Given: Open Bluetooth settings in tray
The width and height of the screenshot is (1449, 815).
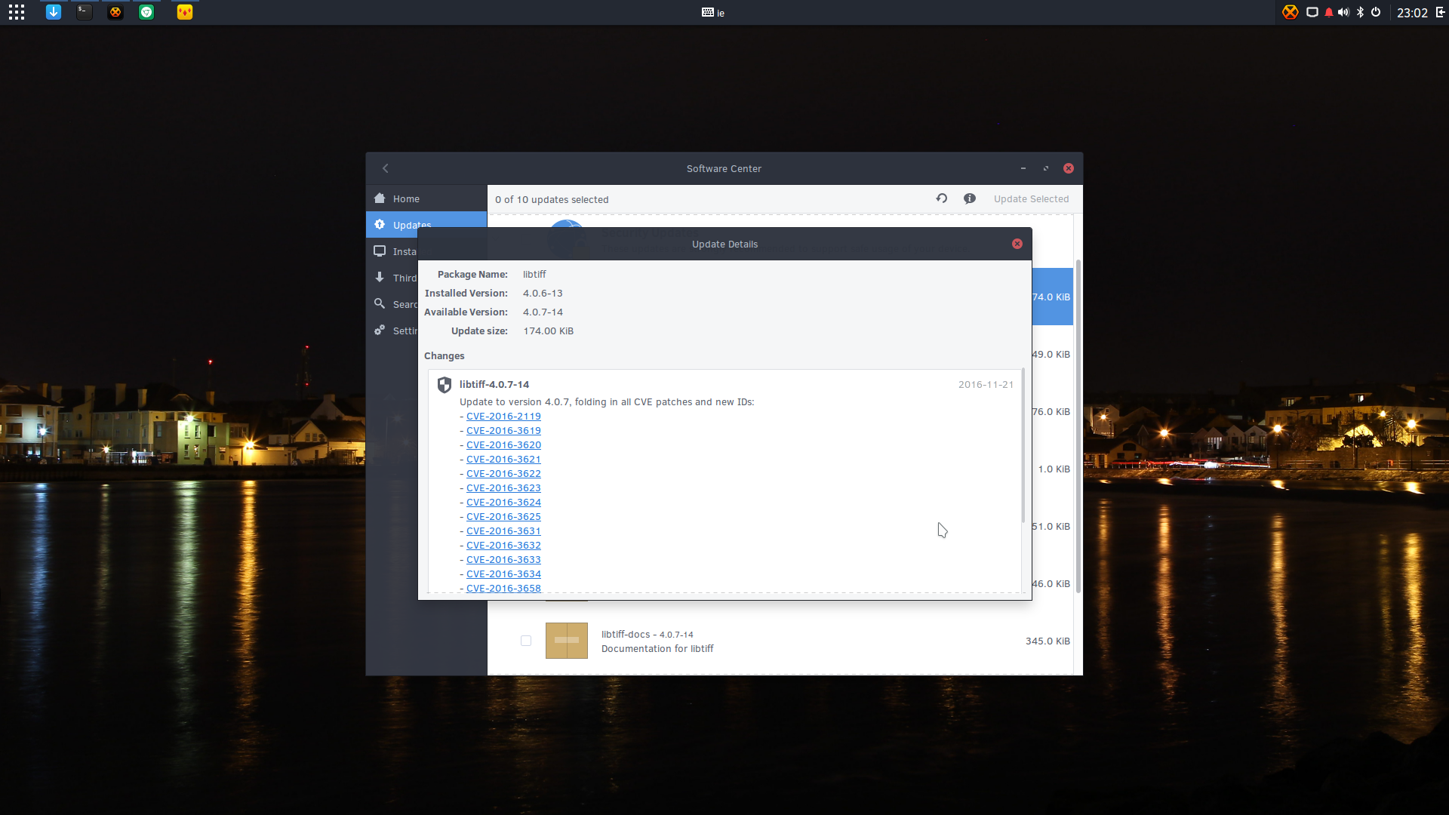Looking at the screenshot, I should (x=1361, y=12).
